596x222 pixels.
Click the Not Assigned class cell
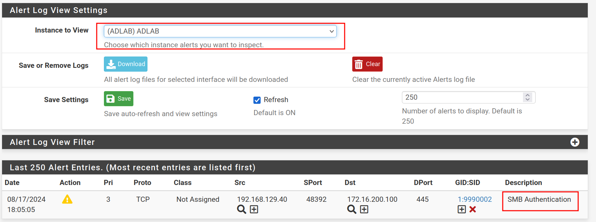pyautogui.click(x=198, y=199)
